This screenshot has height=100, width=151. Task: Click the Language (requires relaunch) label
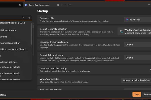coord(54,42)
